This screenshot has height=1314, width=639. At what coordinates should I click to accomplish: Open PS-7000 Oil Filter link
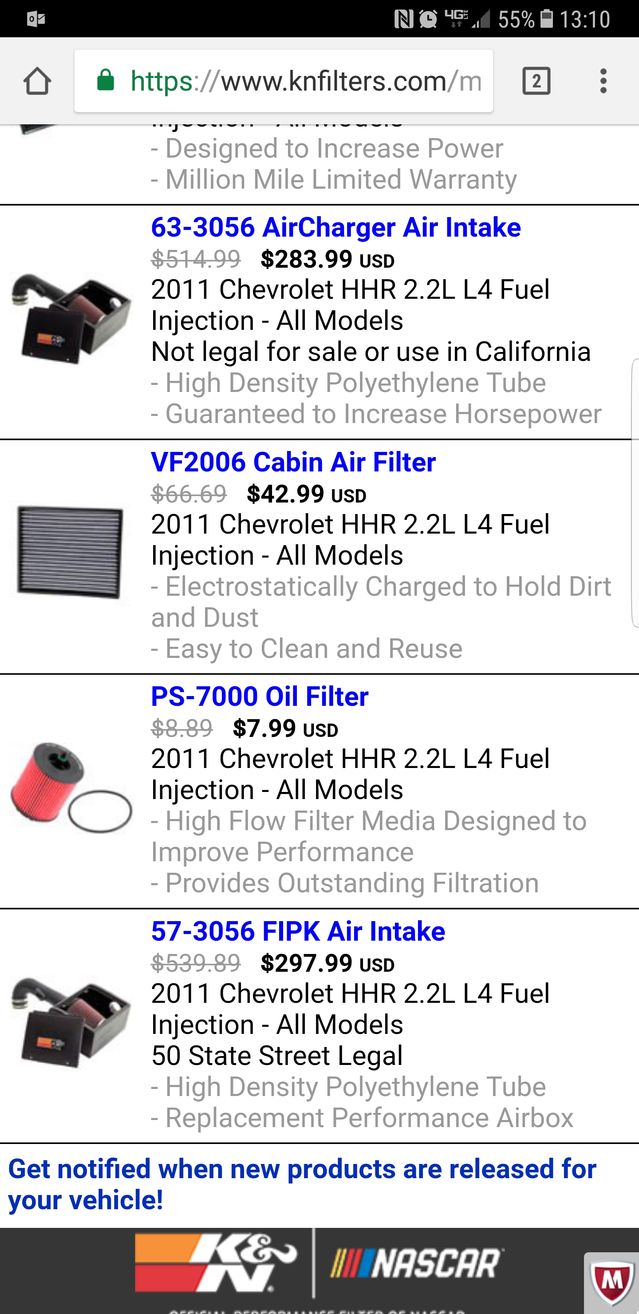coord(260,696)
